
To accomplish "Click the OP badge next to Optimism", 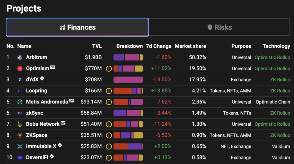I will coord(53,67).
